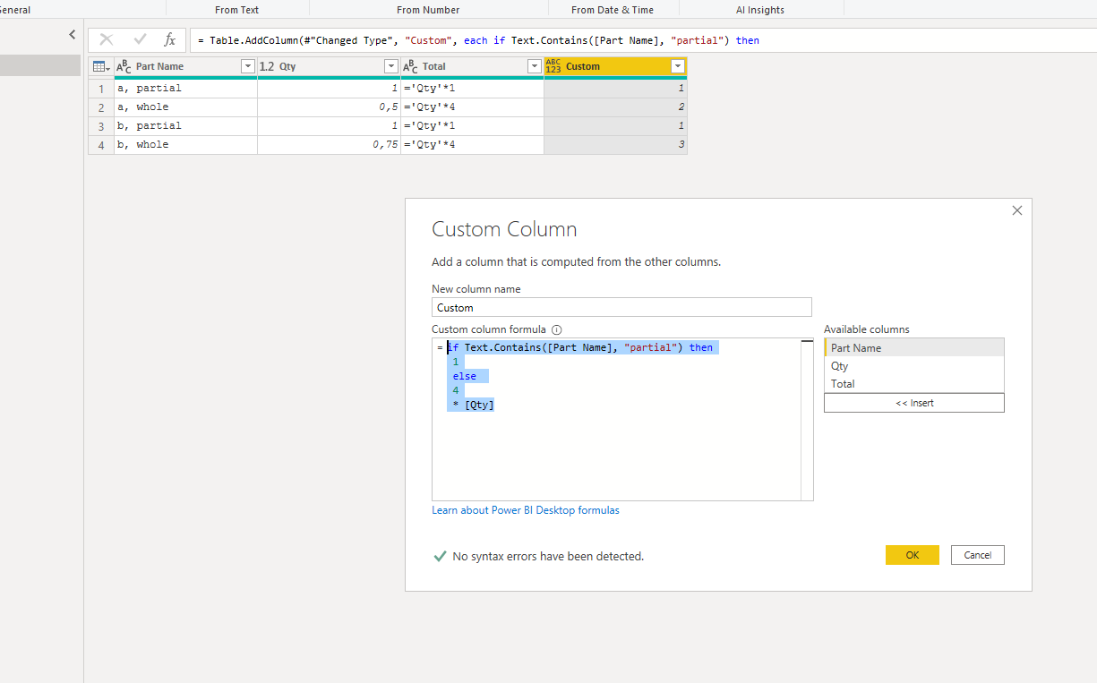This screenshot has height=683, width=1097.
Task: Open Learn about Power BI Desktop formulas link
Action: 526,510
